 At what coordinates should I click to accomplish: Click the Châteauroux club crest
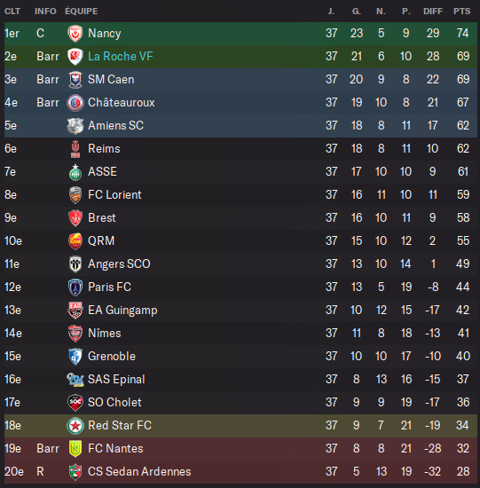coord(75,103)
